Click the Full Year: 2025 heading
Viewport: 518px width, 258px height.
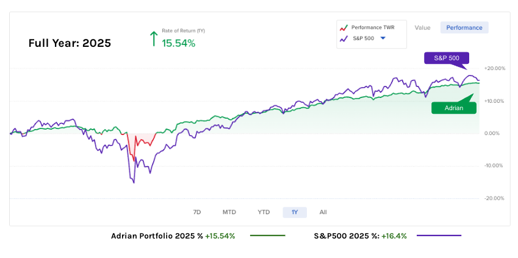click(x=70, y=44)
